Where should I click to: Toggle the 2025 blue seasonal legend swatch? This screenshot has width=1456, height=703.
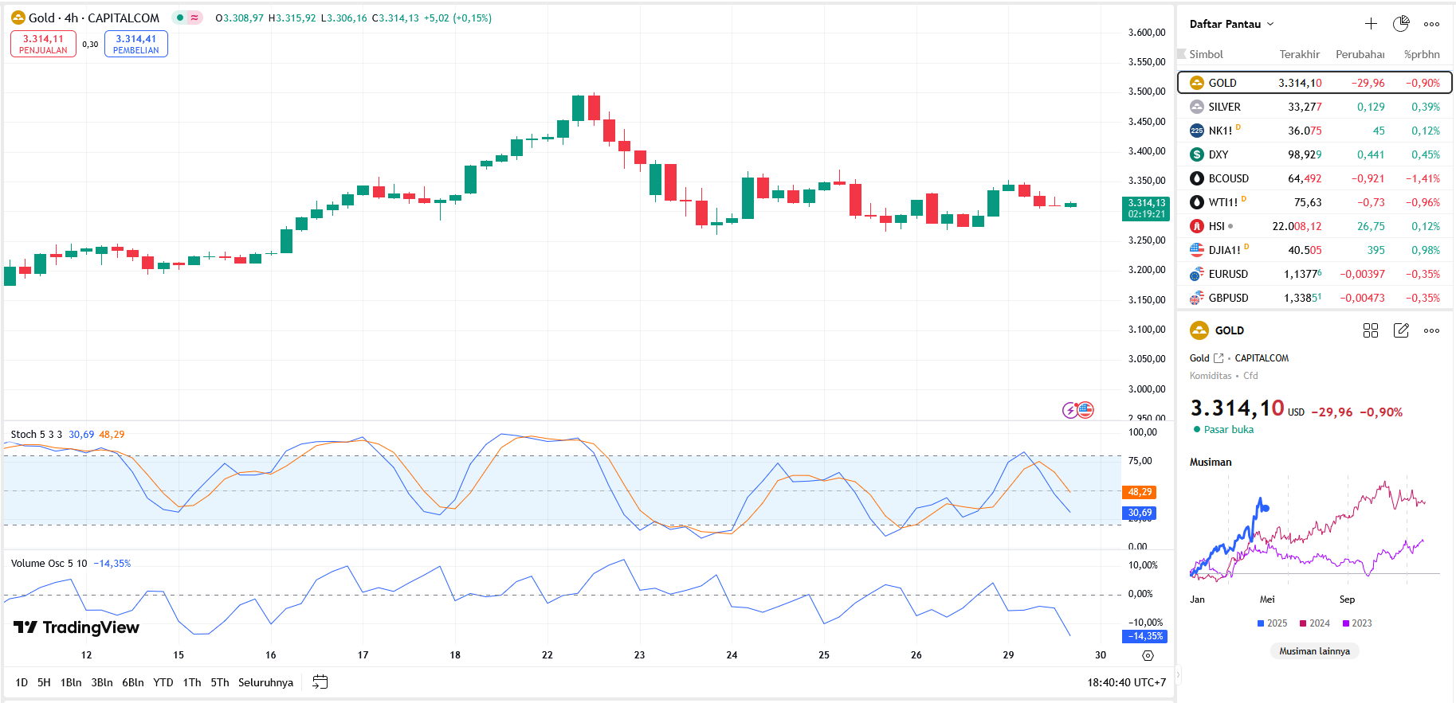pyautogui.click(x=1261, y=623)
